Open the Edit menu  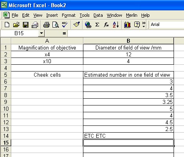click(x=26, y=15)
